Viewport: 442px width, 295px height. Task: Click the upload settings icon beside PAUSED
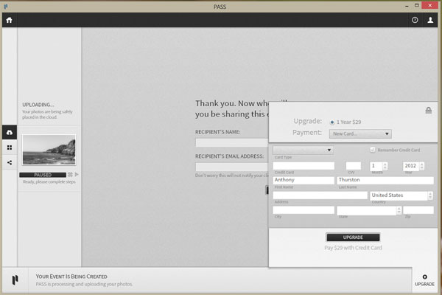pos(70,175)
